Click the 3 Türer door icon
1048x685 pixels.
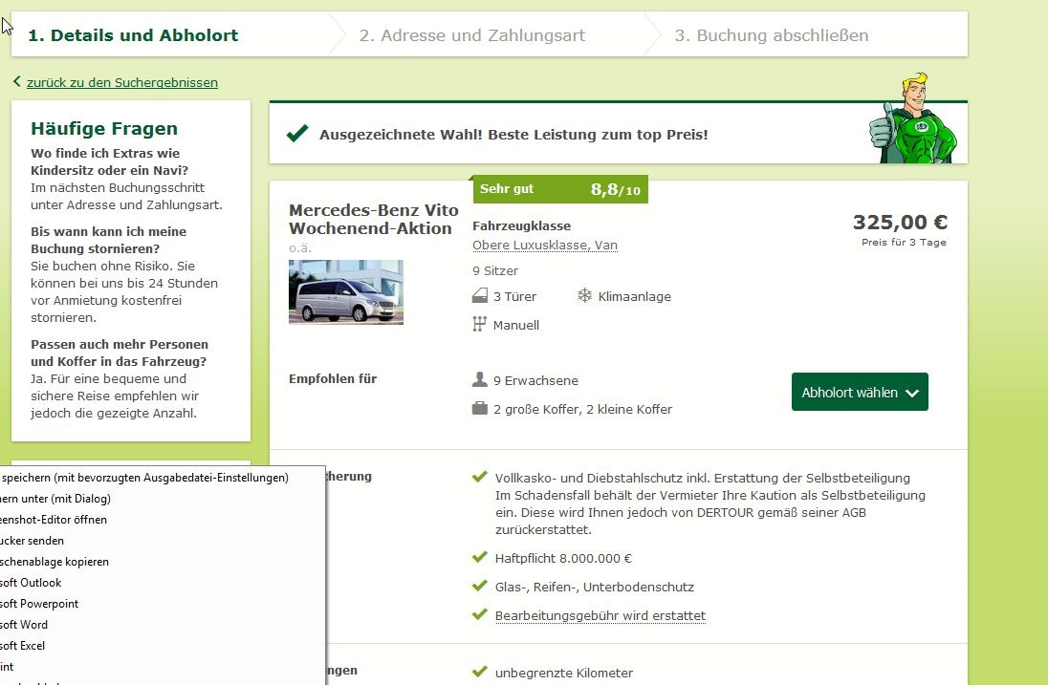click(x=480, y=296)
